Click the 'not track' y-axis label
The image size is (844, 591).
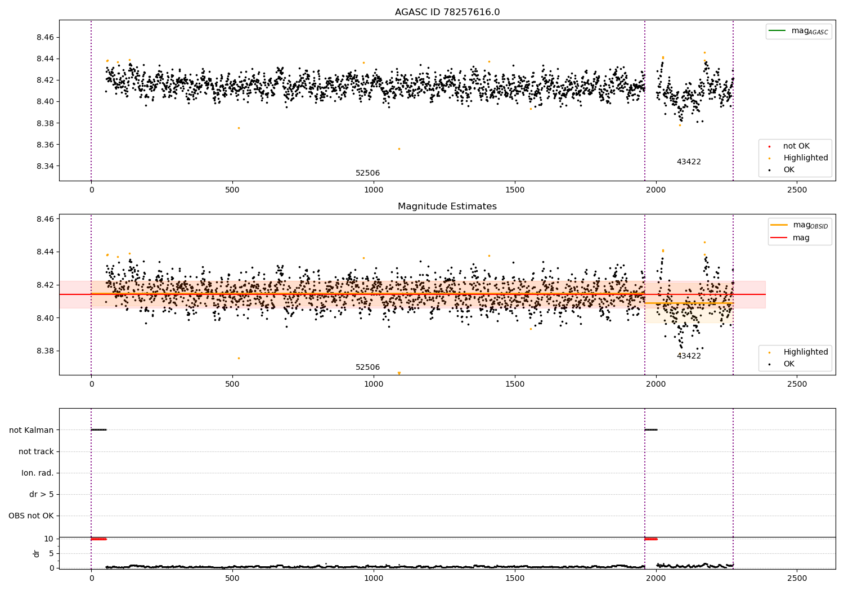pos(36,452)
